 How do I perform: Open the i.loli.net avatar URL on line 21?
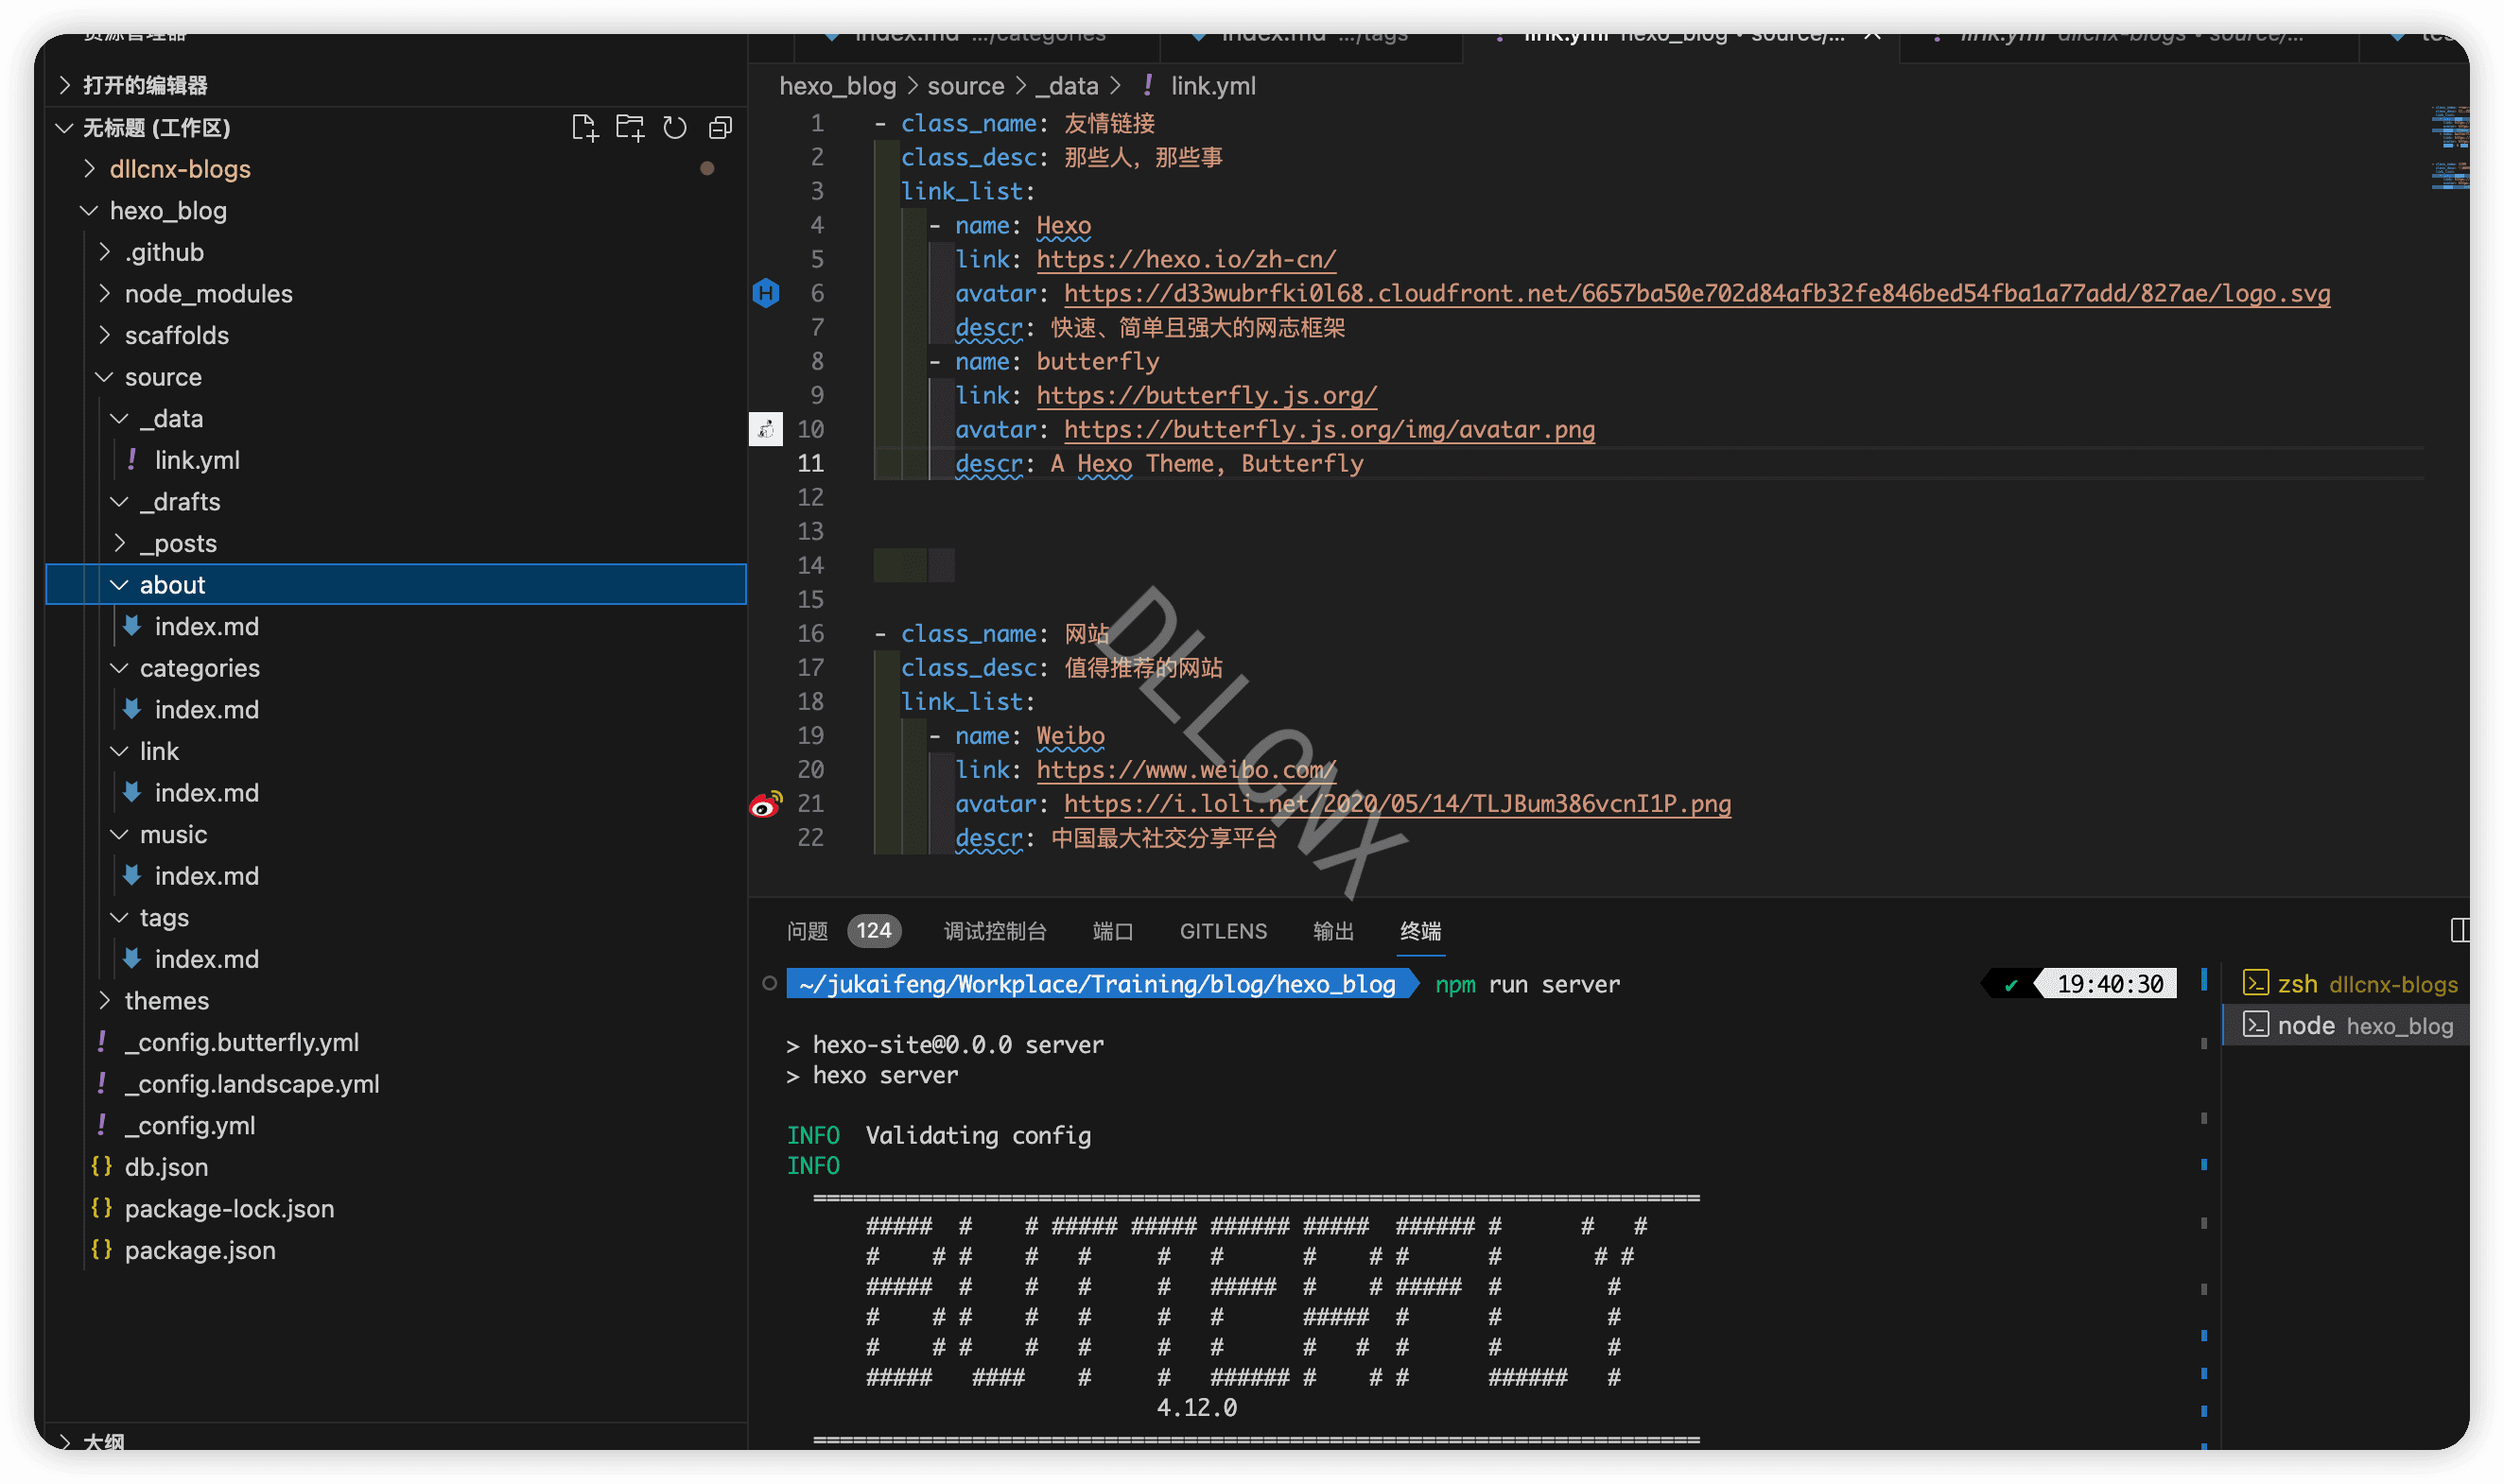pos(1397,804)
